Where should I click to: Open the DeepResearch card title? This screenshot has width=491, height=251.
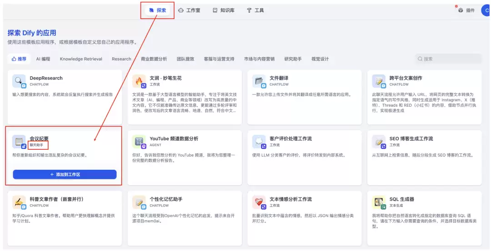[x=46, y=78]
